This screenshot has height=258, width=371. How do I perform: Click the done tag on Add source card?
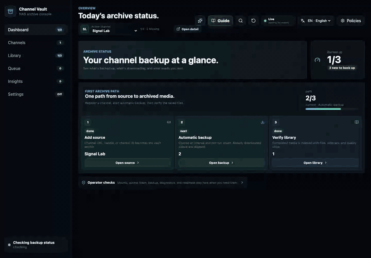point(90,131)
